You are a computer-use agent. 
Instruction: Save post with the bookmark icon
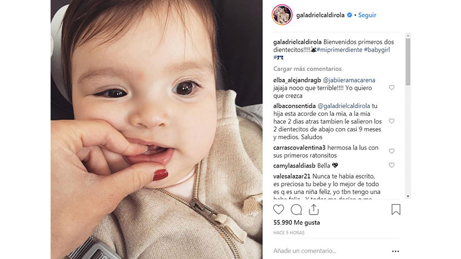pos(395,210)
